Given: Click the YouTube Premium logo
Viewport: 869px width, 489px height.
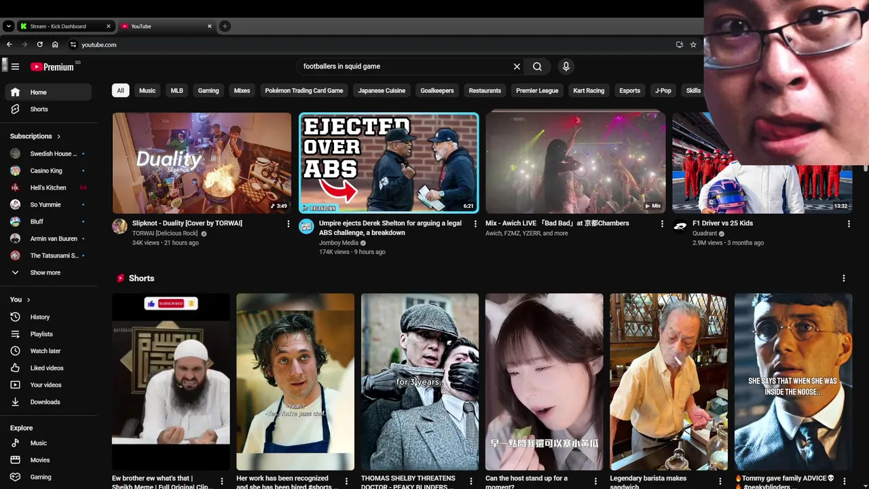Looking at the screenshot, I should point(52,67).
